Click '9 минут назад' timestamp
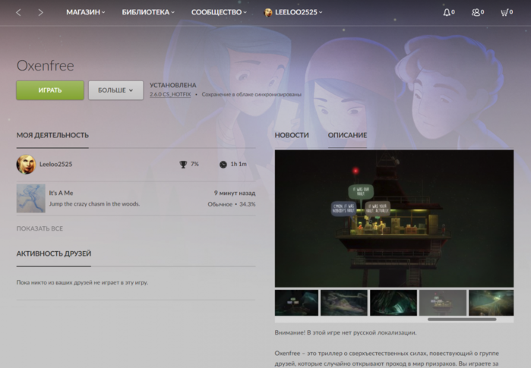The image size is (531, 368). coord(234,193)
